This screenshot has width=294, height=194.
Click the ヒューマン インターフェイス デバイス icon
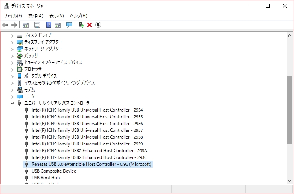tap(20, 63)
